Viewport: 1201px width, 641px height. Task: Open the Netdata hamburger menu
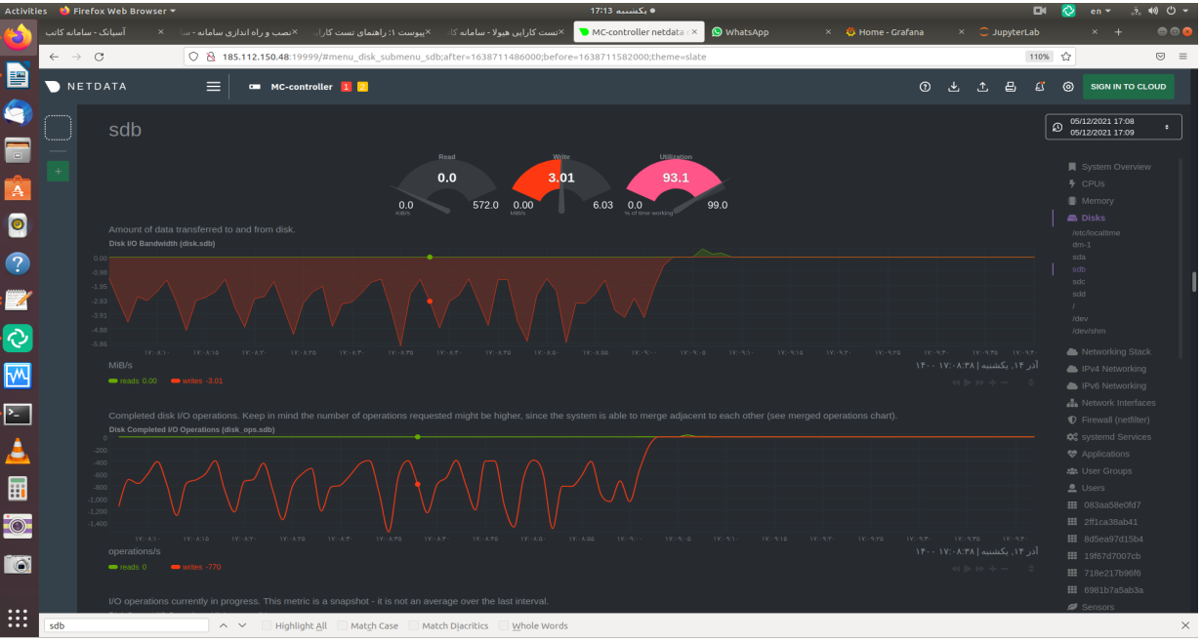pos(214,87)
